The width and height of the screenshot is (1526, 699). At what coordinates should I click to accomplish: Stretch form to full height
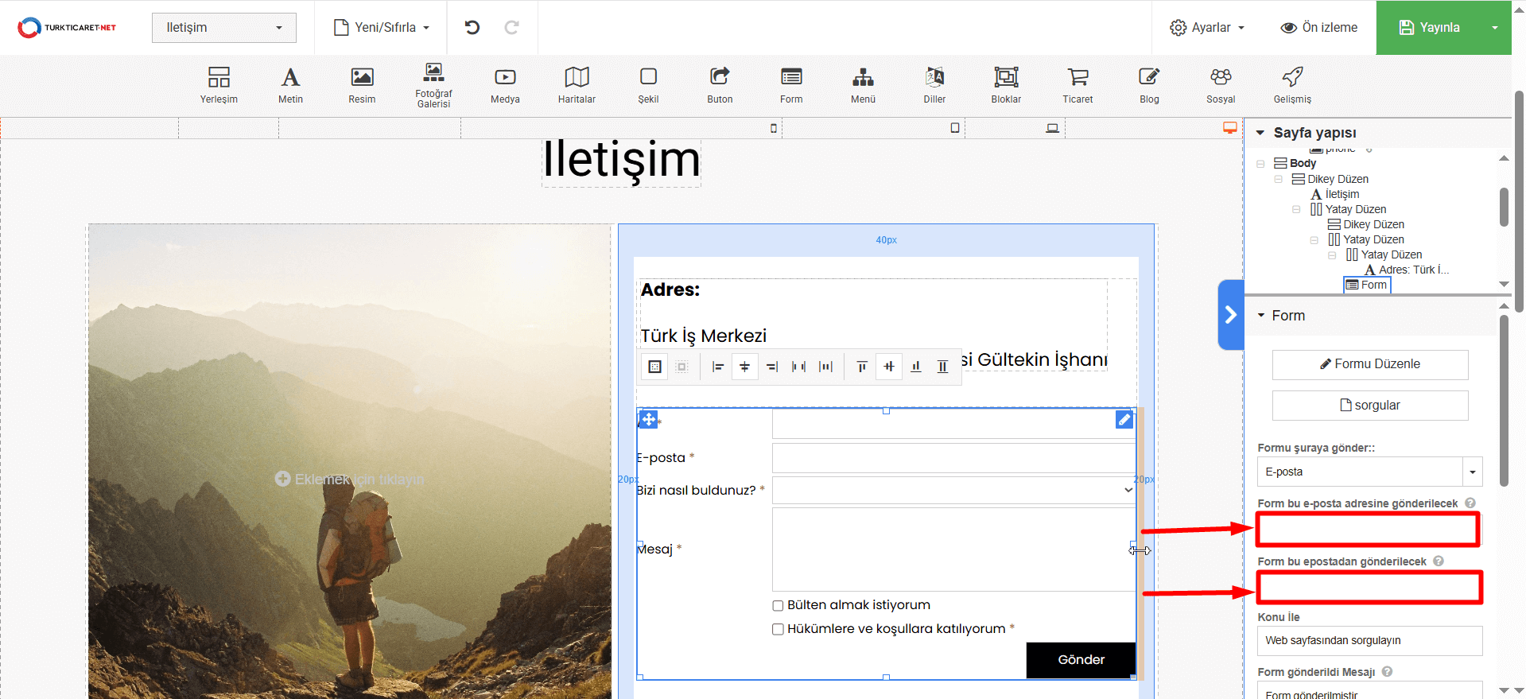pos(942,367)
